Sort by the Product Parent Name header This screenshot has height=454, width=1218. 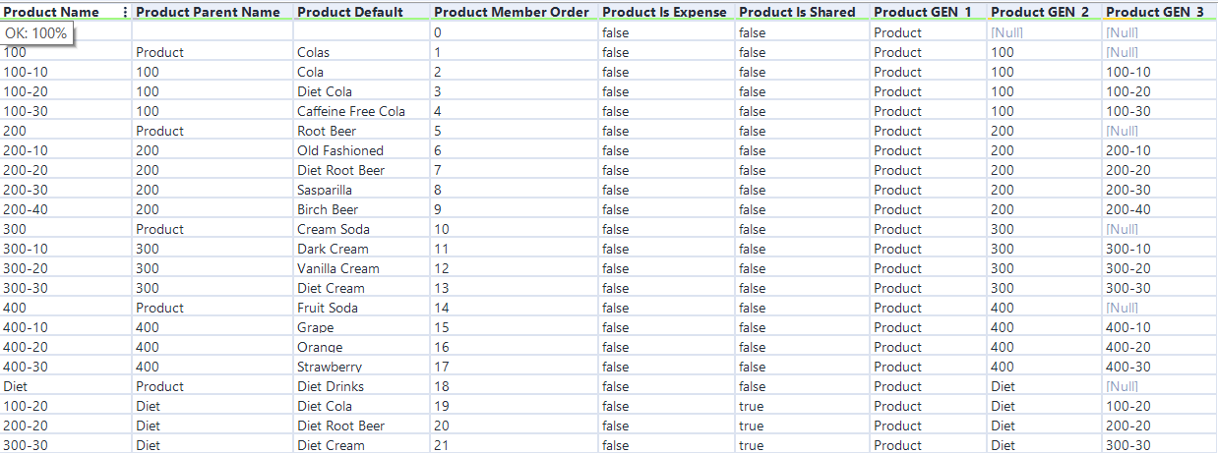point(208,12)
